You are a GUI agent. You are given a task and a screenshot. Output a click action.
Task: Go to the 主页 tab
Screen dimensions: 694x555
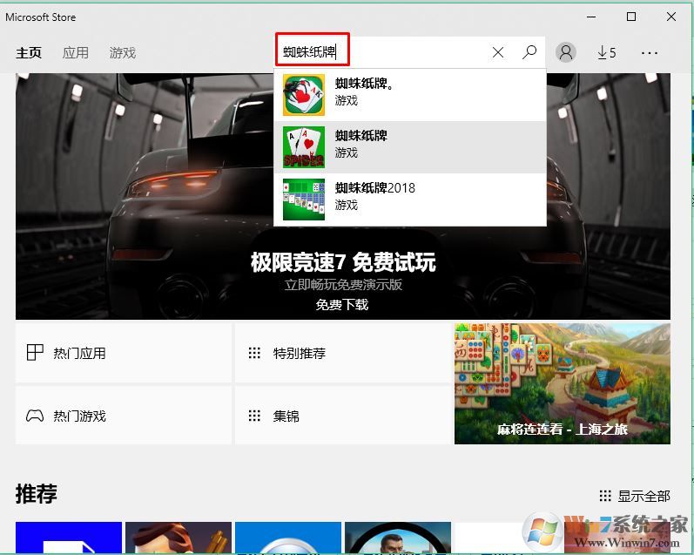coord(29,52)
